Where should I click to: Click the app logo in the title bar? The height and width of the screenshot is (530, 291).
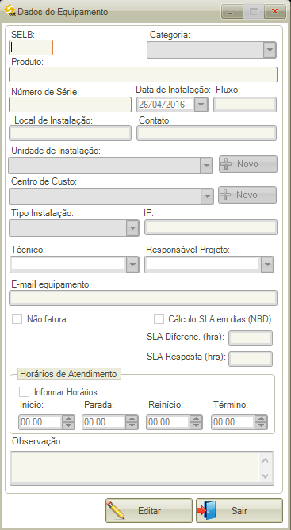tap(10, 10)
